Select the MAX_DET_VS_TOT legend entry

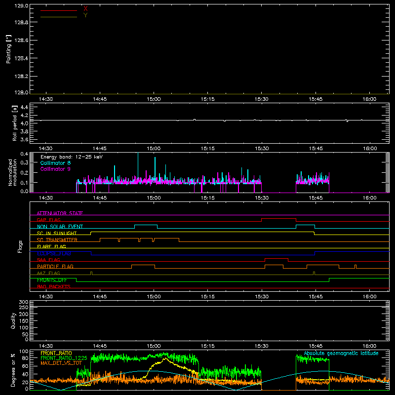point(61,363)
